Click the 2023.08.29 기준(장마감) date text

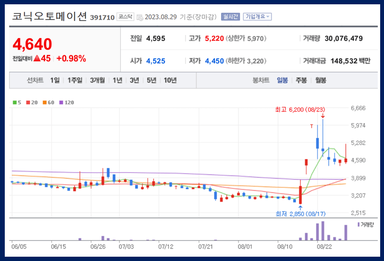181,17
